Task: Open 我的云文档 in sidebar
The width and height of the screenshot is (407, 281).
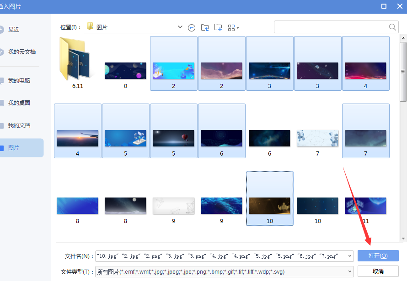Action: (x=22, y=52)
